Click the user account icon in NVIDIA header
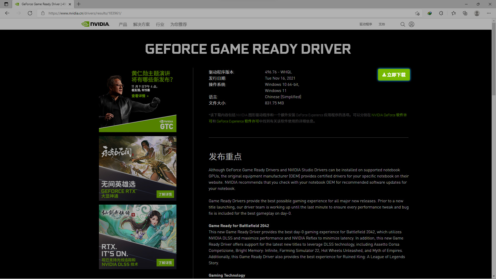496x279 pixels. (x=412, y=24)
